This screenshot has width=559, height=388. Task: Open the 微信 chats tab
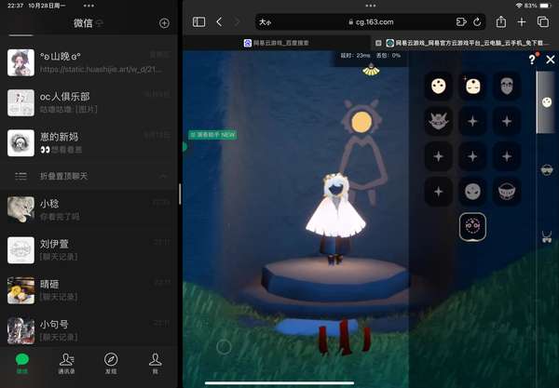click(22, 364)
